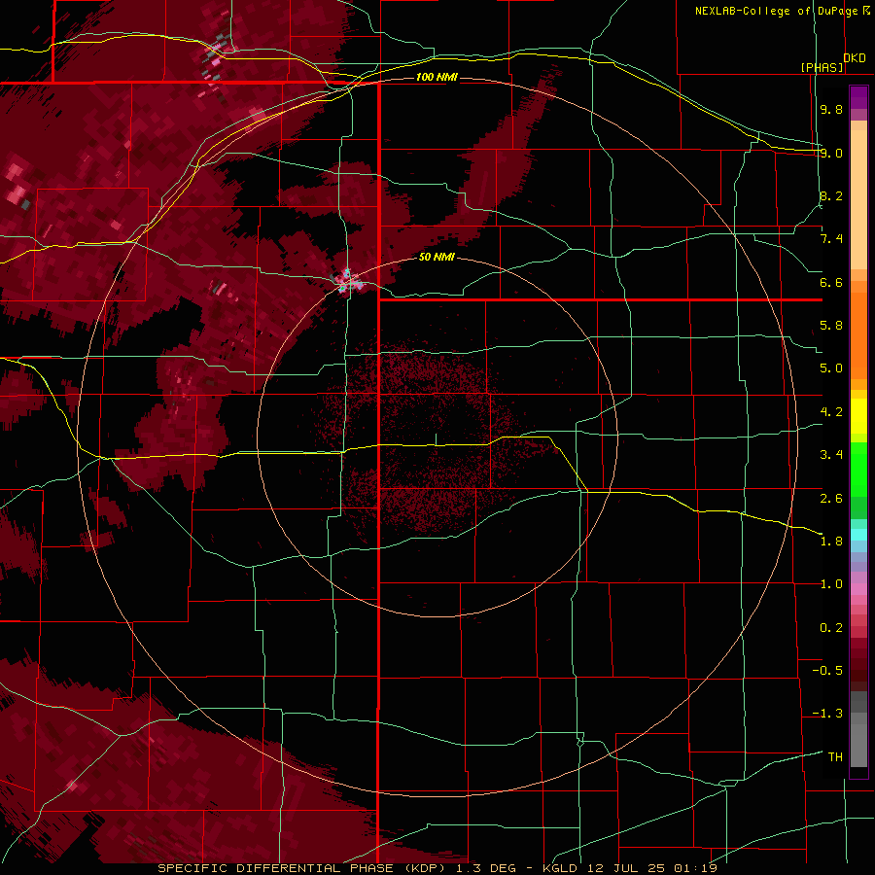Select the 5.8 scale value
The width and height of the screenshot is (875, 875).
831,326
